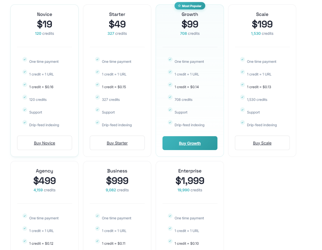Click the Enterprise plan title
This screenshot has width=322, height=250.
tap(190, 171)
